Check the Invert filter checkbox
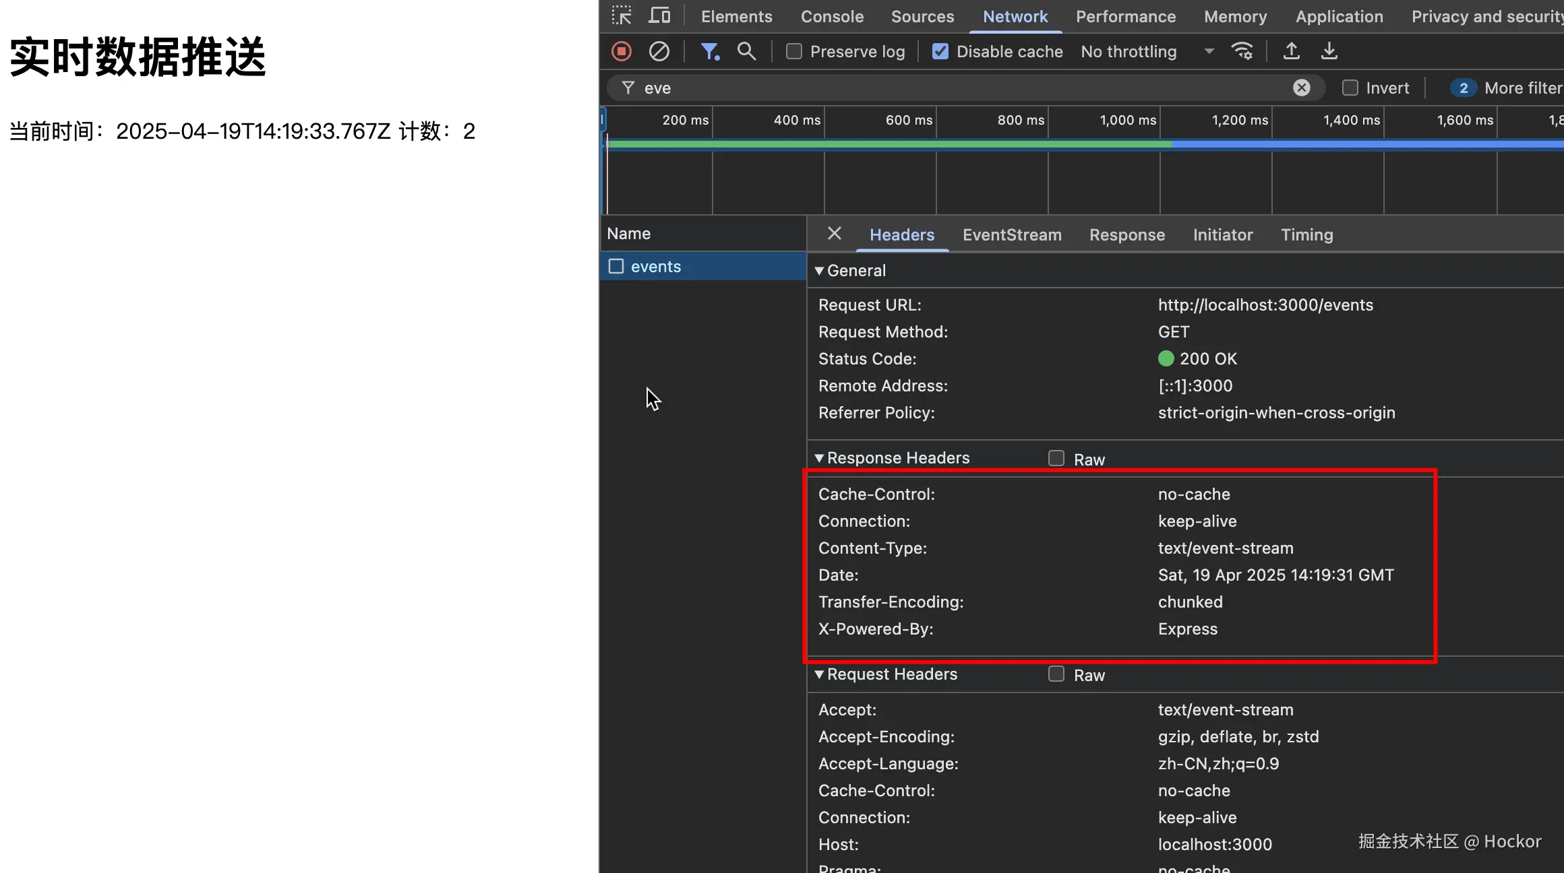1564x873 pixels. click(x=1350, y=88)
